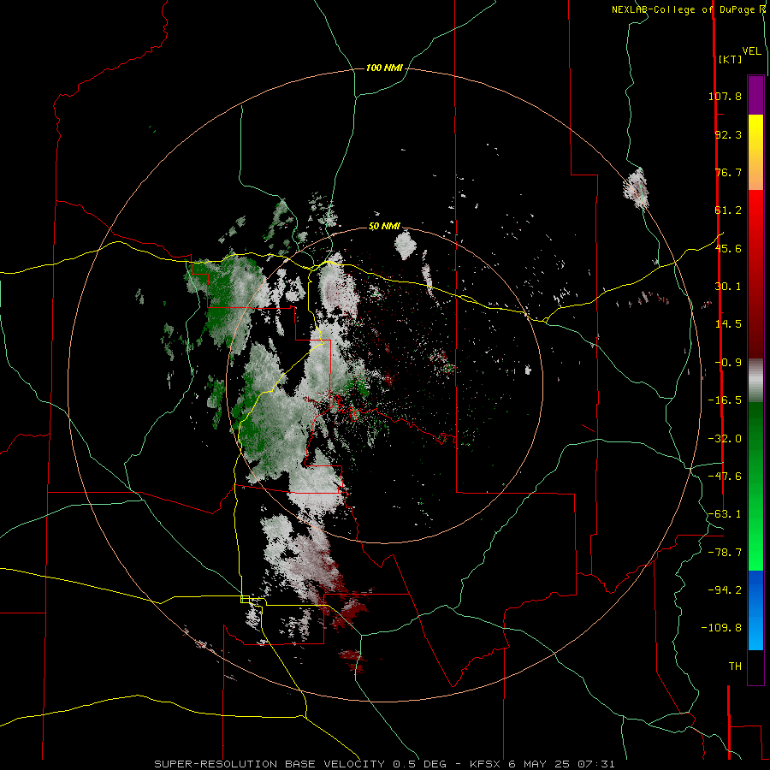Click the [KT] units label

click(730, 59)
